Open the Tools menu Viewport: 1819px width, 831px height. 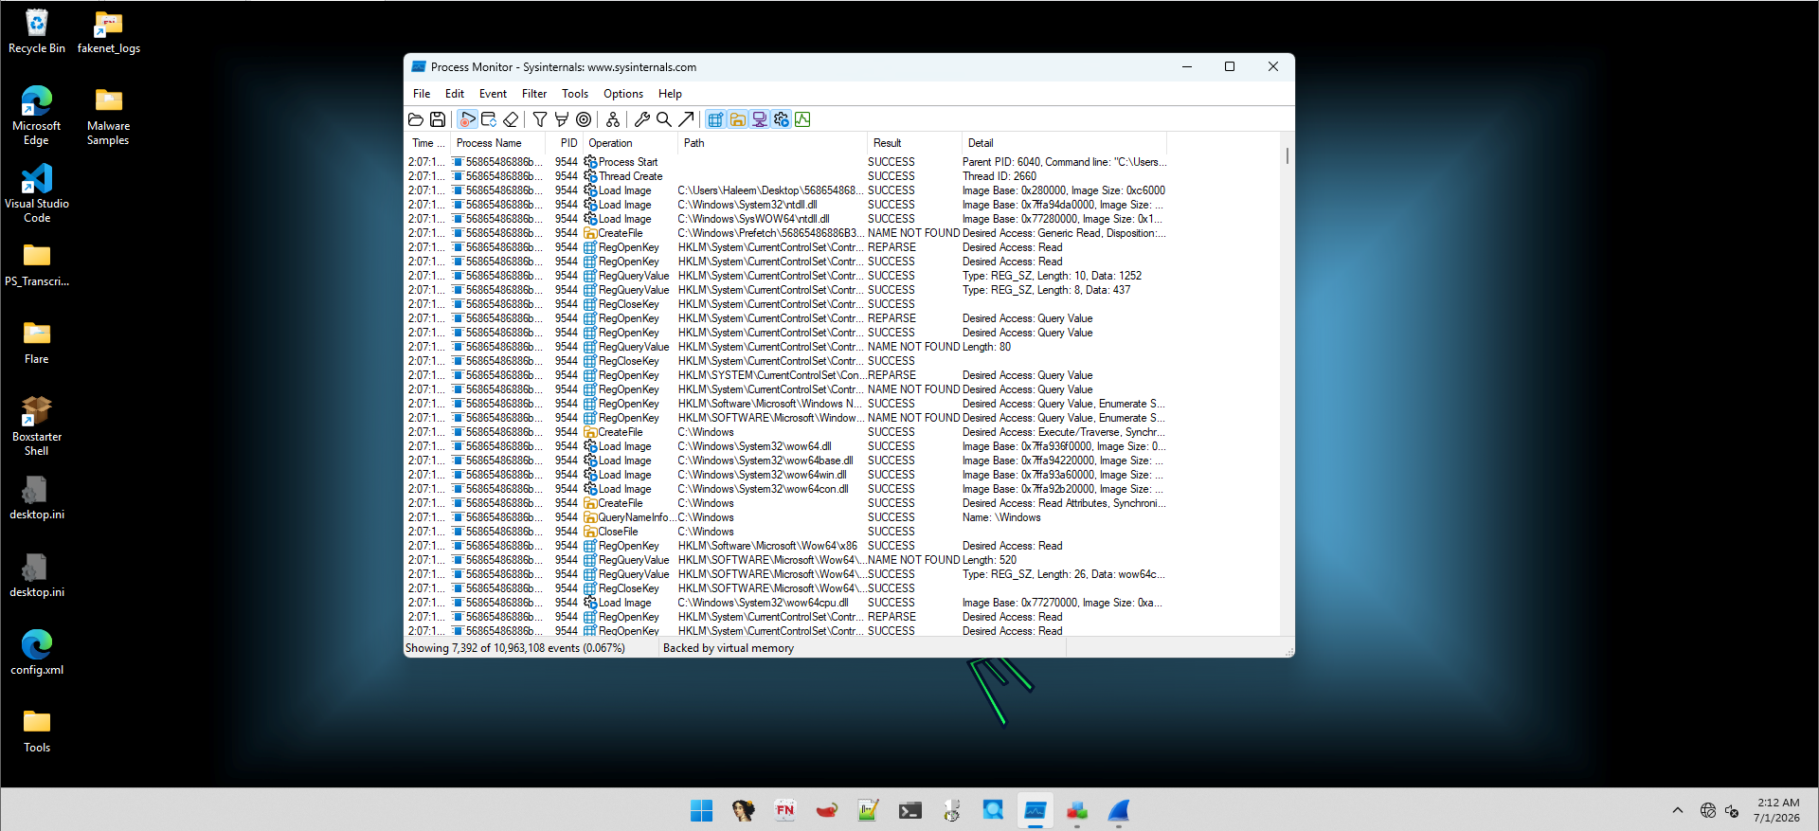click(575, 94)
